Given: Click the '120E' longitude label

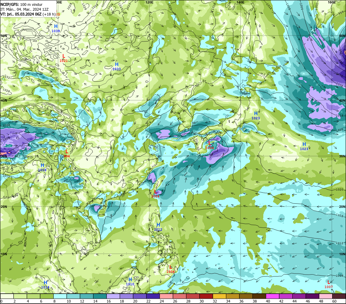Looking at the screenshot, I should 149,2.
